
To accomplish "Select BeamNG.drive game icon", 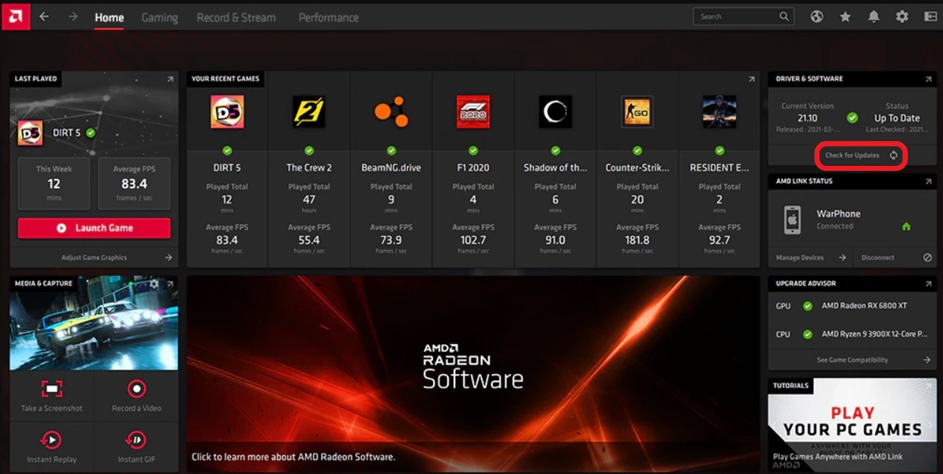I will point(391,112).
